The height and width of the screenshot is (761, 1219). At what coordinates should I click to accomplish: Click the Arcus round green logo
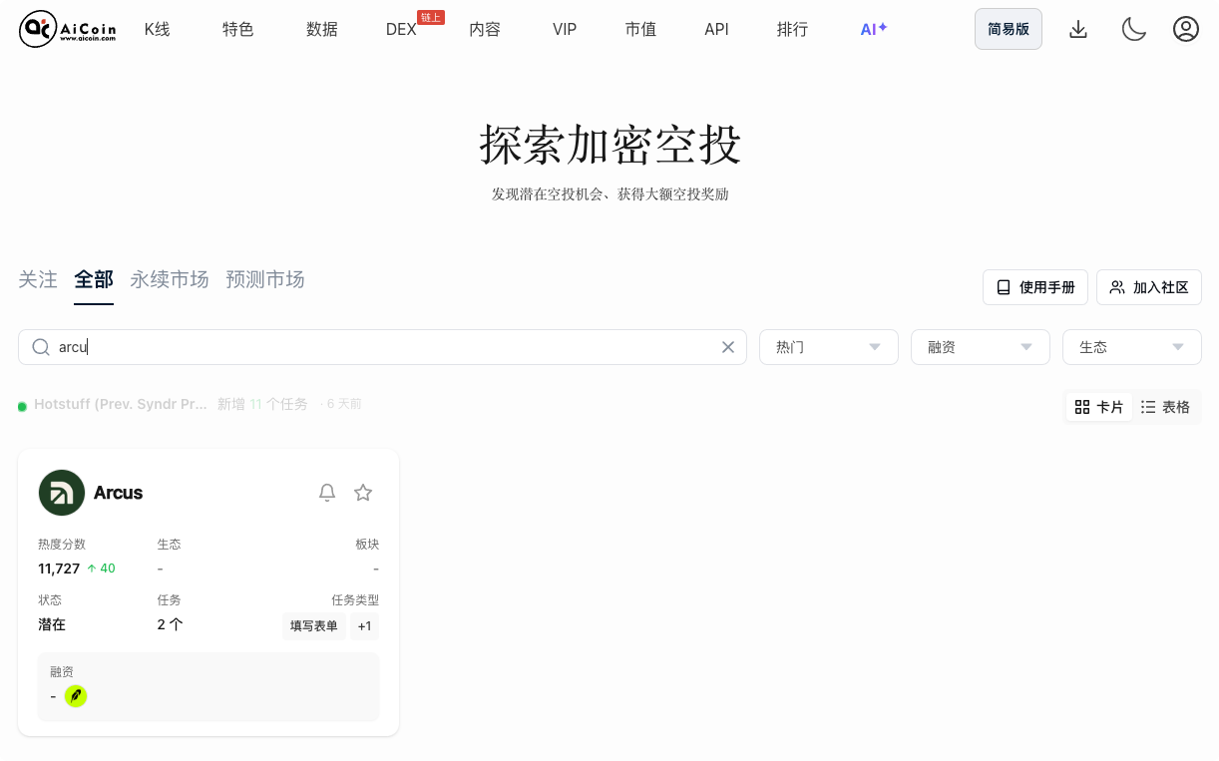[x=62, y=493]
